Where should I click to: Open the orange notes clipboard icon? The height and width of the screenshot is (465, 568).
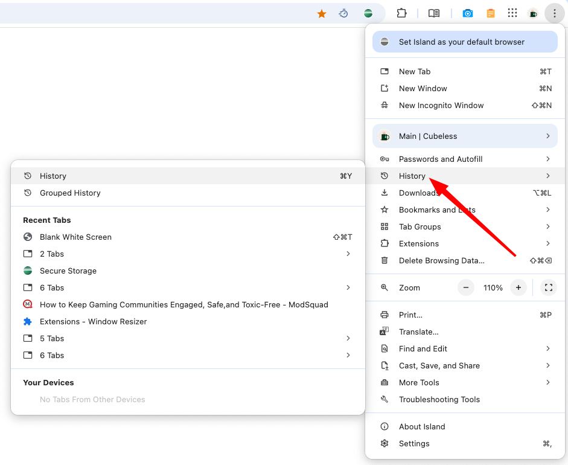pos(490,13)
